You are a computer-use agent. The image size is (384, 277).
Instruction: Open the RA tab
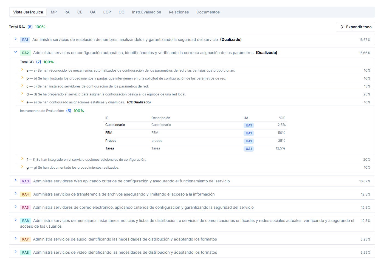pyautogui.click(x=67, y=12)
